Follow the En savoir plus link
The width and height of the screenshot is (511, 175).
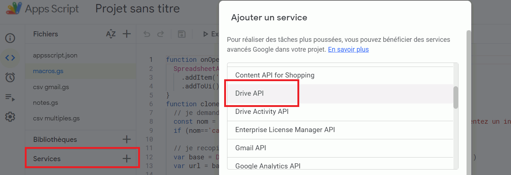click(348, 49)
